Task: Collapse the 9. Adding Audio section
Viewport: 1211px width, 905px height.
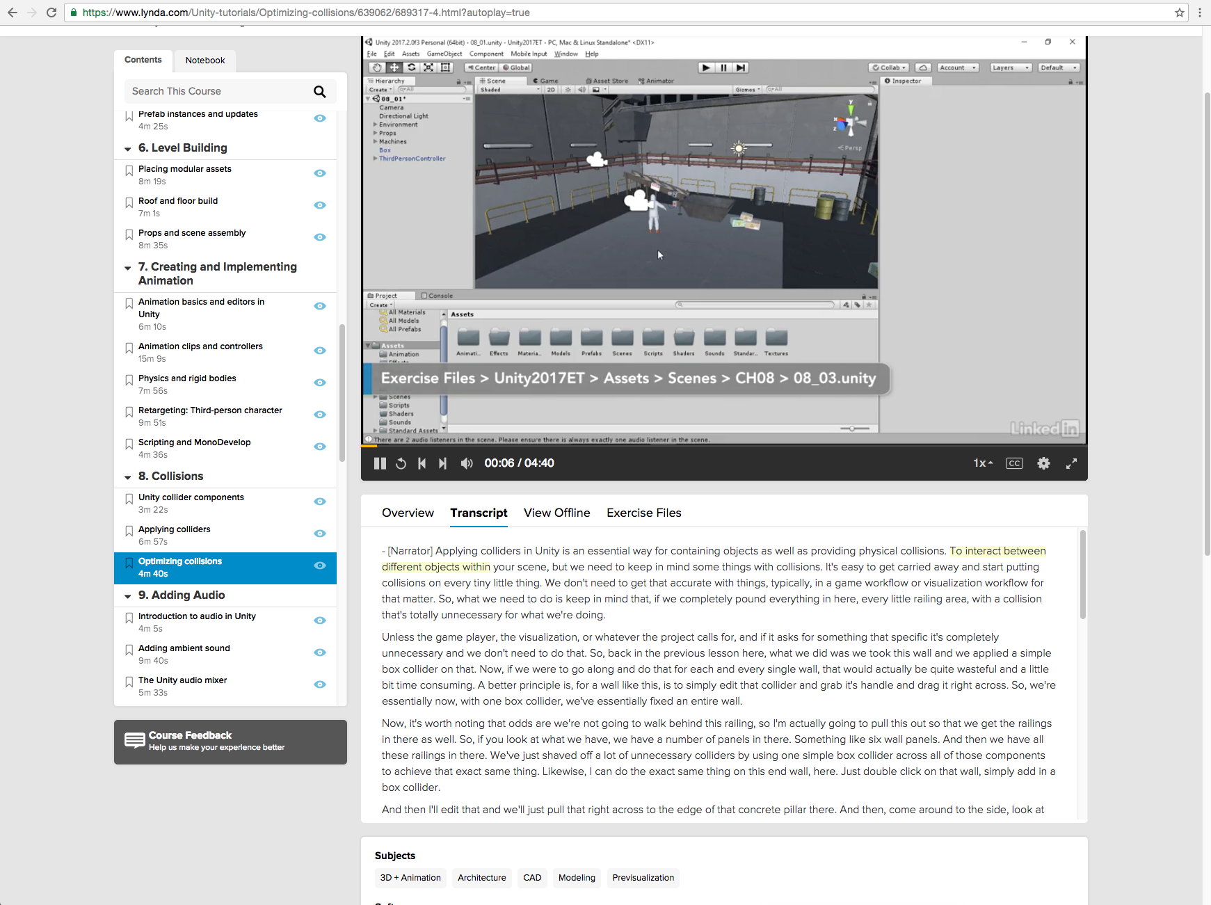Action: tap(128, 596)
